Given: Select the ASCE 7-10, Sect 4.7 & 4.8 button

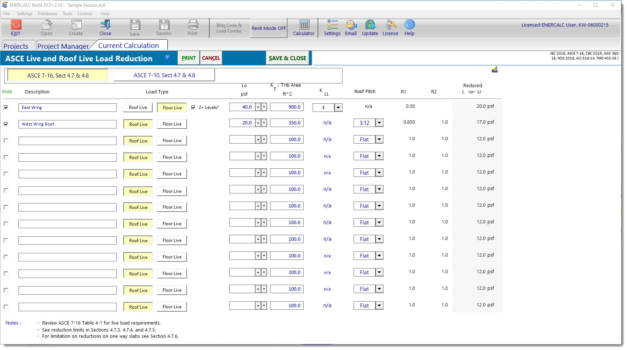Looking at the screenshot, I should click(164, 75).
